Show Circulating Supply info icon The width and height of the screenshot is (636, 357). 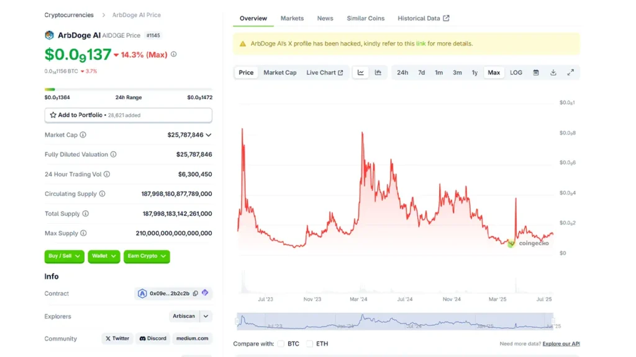coord(102,194)
